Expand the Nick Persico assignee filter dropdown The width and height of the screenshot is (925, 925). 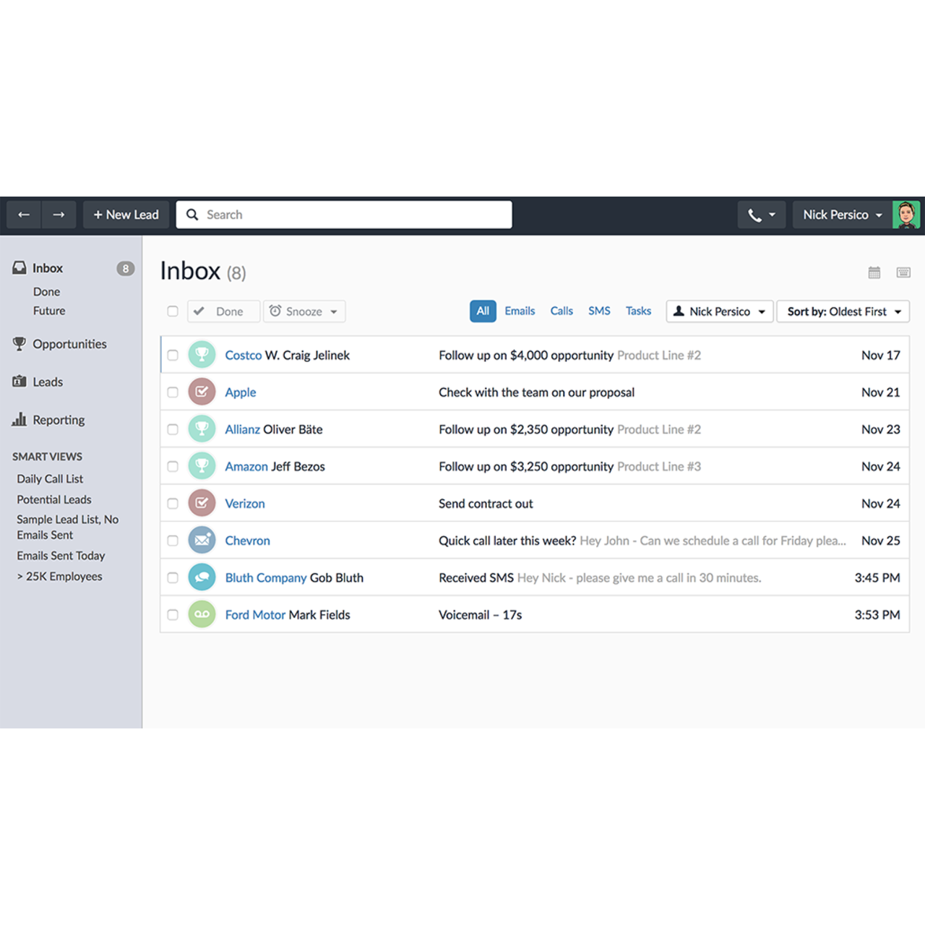click(719, 311)
